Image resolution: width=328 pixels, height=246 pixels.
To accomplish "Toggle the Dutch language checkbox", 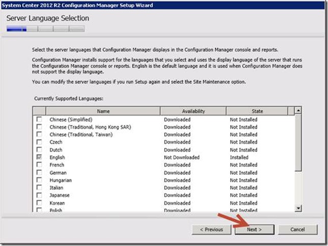I will coord(39,150).
